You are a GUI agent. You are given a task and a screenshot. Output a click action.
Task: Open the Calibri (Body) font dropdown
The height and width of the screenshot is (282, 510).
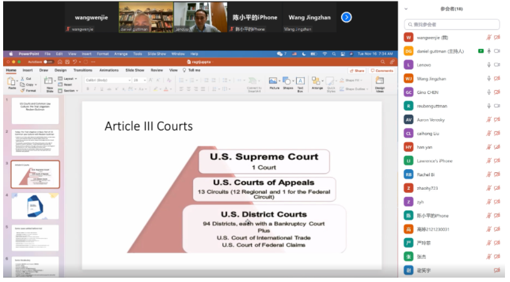pyautogui.click(x=105, y=80)
